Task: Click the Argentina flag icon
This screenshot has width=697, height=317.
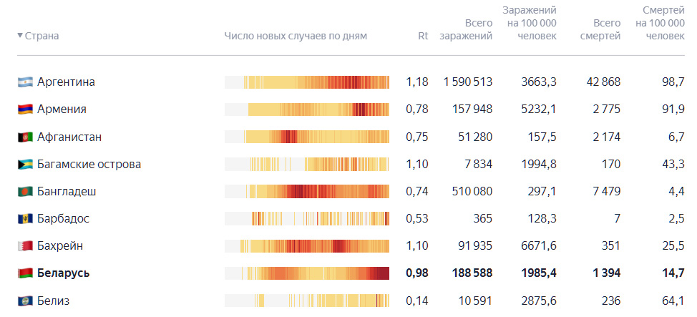Action: click(25, 82)
